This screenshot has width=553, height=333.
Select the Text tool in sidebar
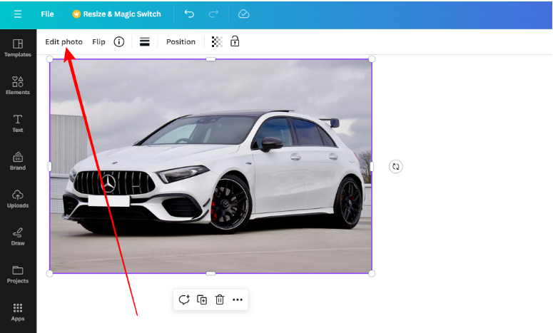point(18,123)
